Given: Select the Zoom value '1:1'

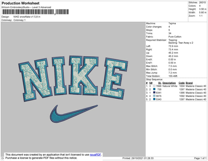Looking at the screenshot, I should tap(201, 16).
